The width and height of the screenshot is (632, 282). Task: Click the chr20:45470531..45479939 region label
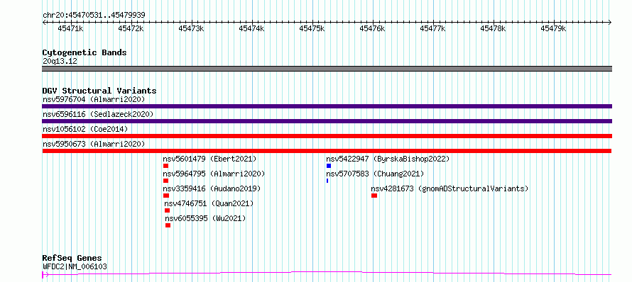tap(94, 16)
